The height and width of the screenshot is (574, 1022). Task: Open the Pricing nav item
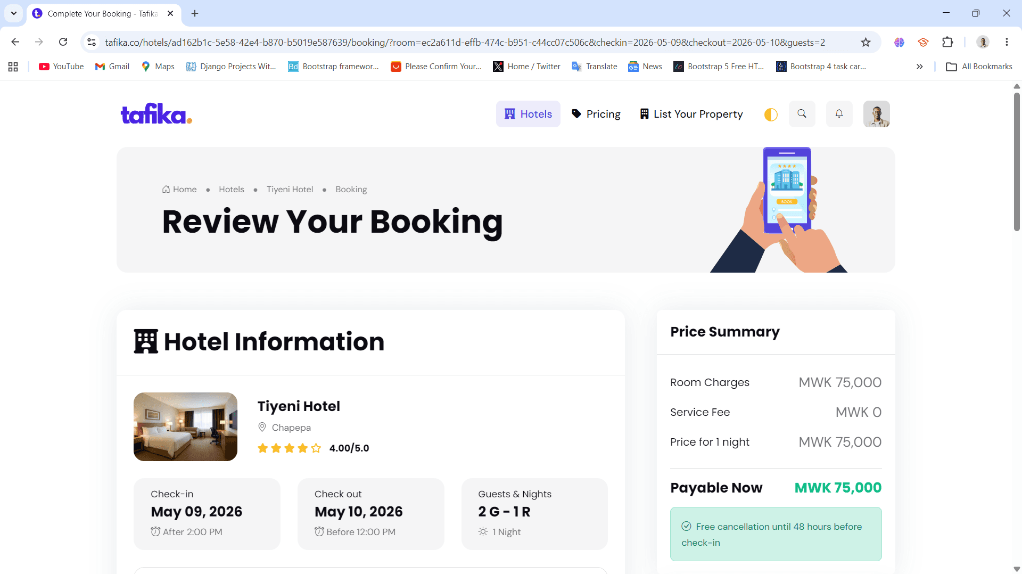[596, 114]
